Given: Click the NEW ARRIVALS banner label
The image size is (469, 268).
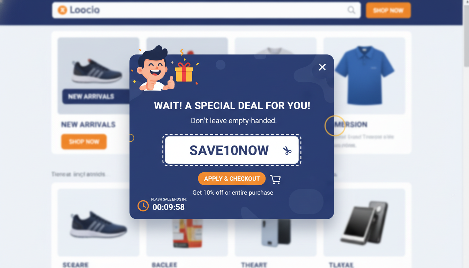Looking at the screenshot, I should click(x=91, y=96).
